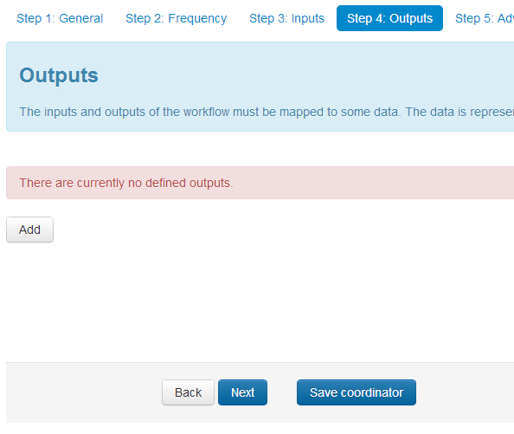
Task: Click Save coordinator button
Action: pyautogui.click(x=357, y=392)
